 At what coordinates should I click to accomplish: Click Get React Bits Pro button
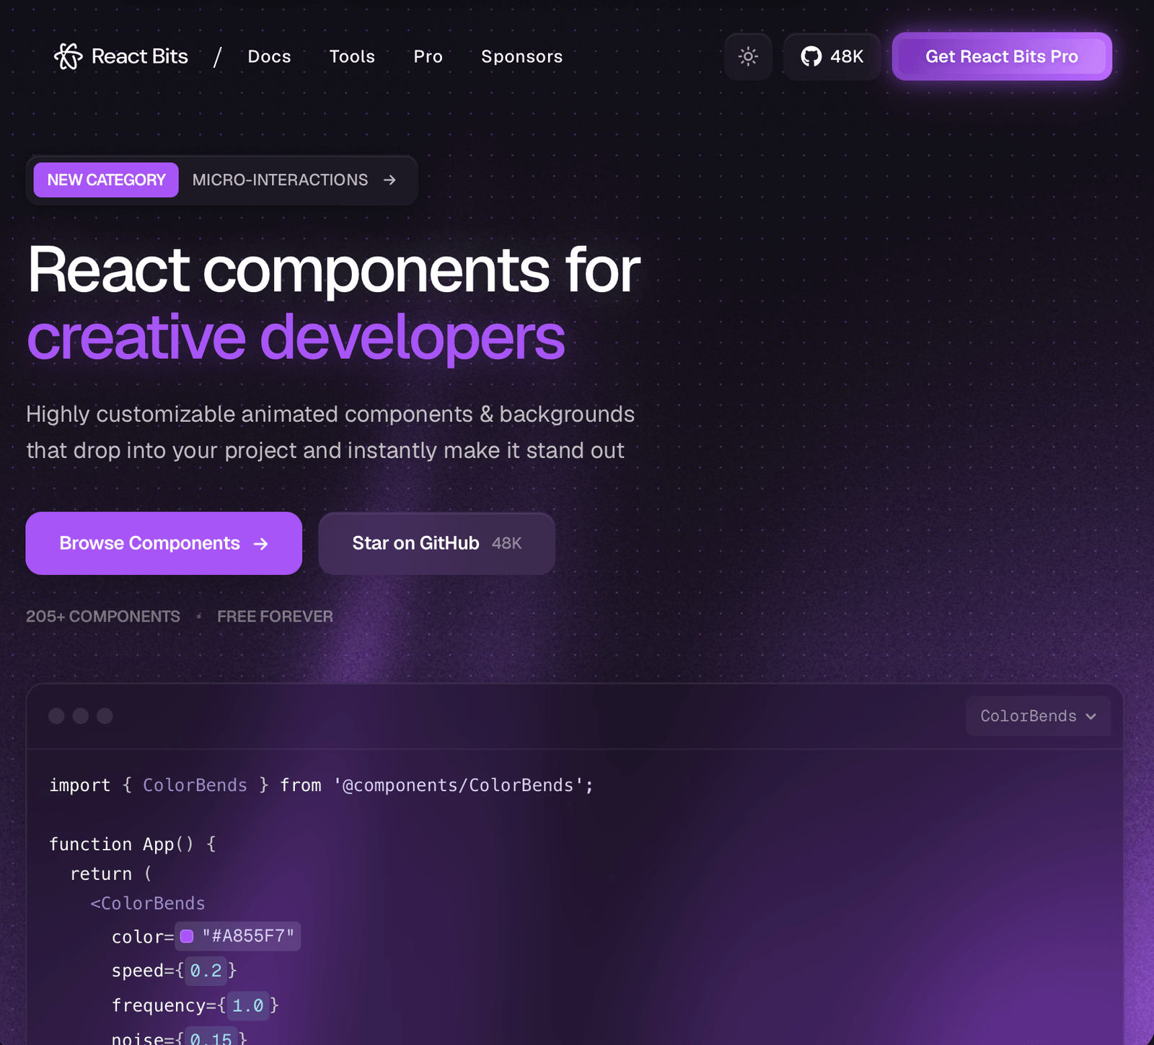pos(1002,56)
